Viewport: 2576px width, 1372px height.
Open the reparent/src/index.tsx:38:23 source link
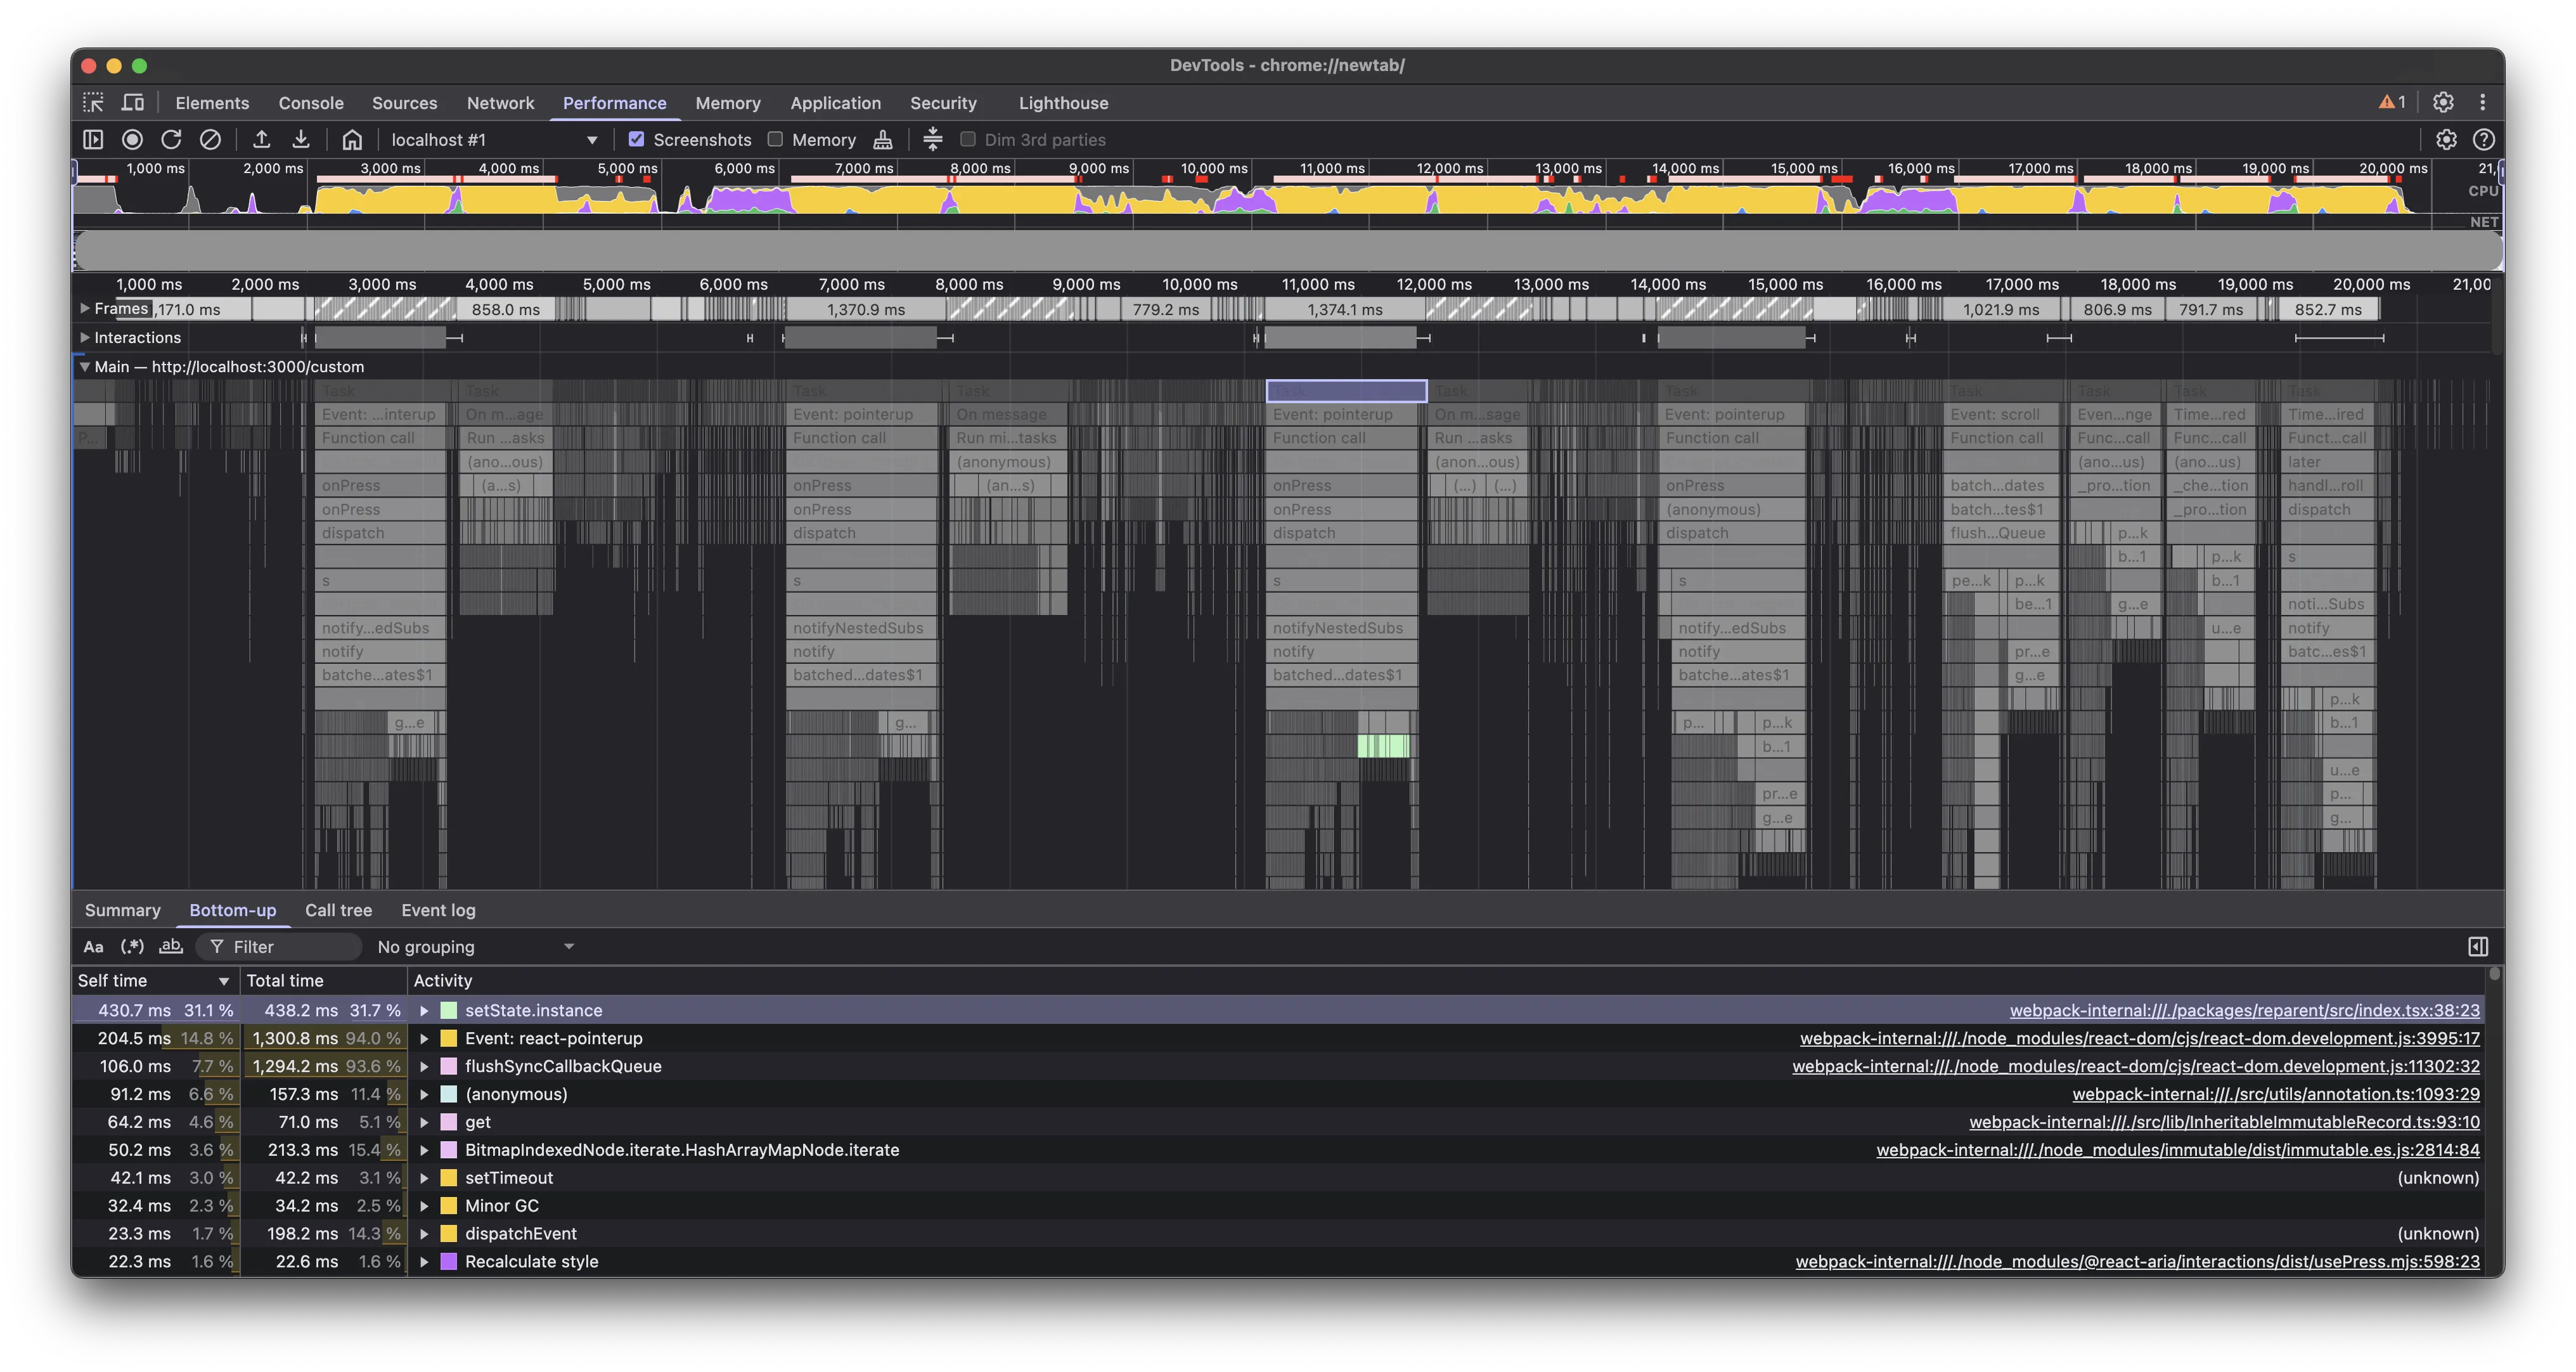coord(2244,1011)
